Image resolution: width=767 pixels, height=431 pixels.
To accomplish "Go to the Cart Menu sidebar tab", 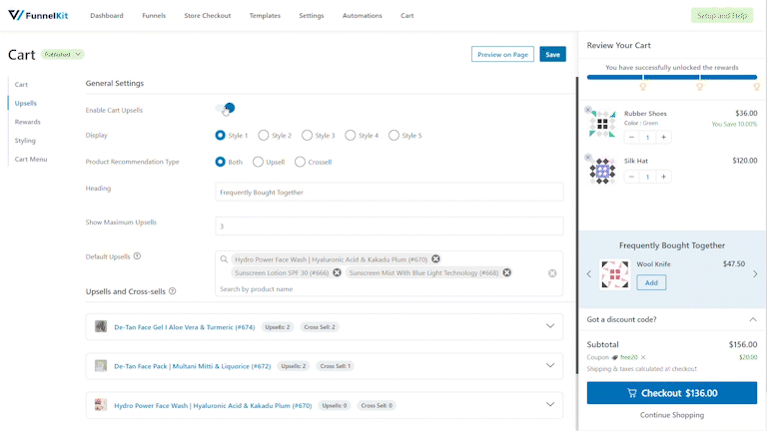I will 31,159.
